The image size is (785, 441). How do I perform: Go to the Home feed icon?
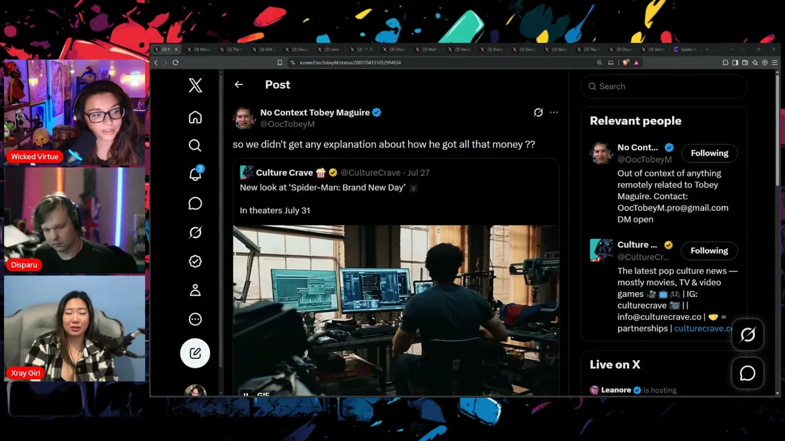coord(195,117)
